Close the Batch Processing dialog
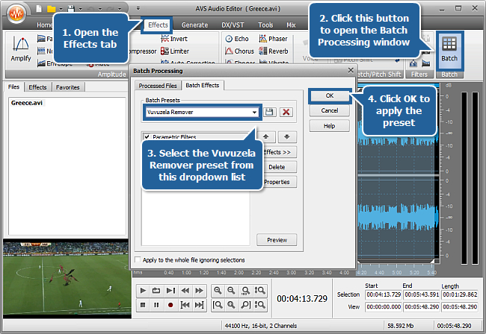This screenshot has height=334, width=486. coord(351,70)
